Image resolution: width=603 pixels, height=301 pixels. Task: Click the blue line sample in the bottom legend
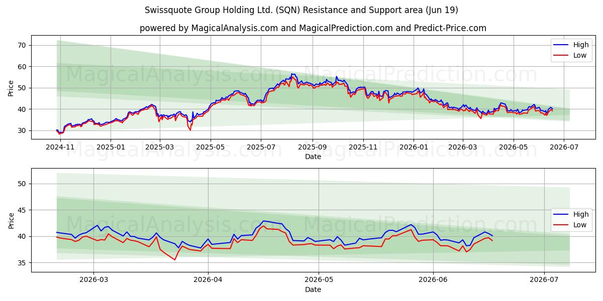click(561, 215)
